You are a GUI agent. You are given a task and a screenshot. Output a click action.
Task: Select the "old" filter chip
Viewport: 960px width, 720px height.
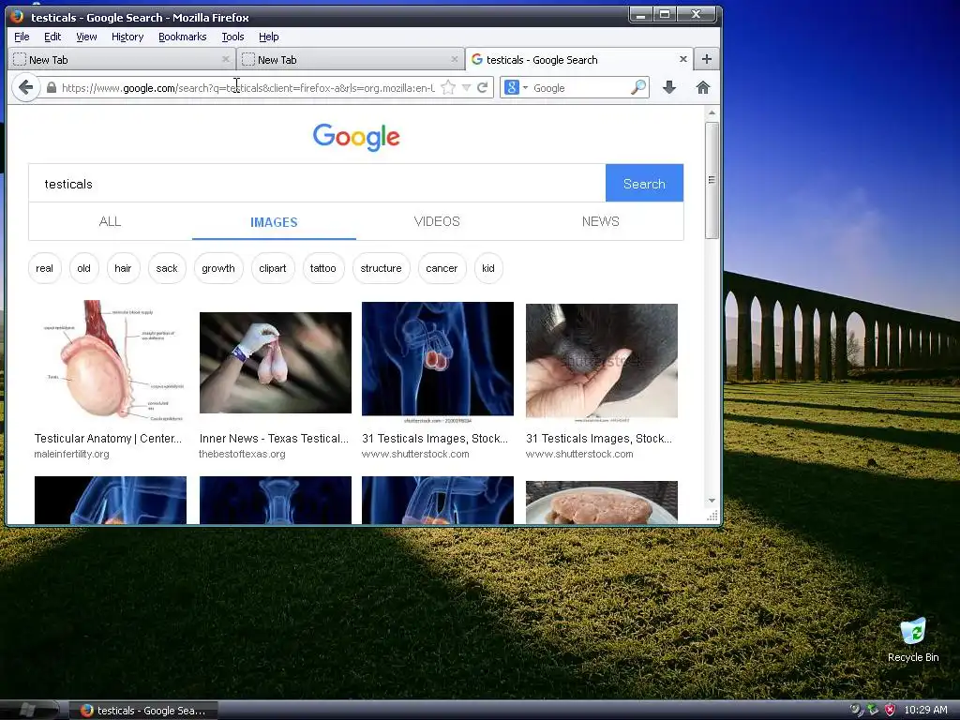point(83,268)
